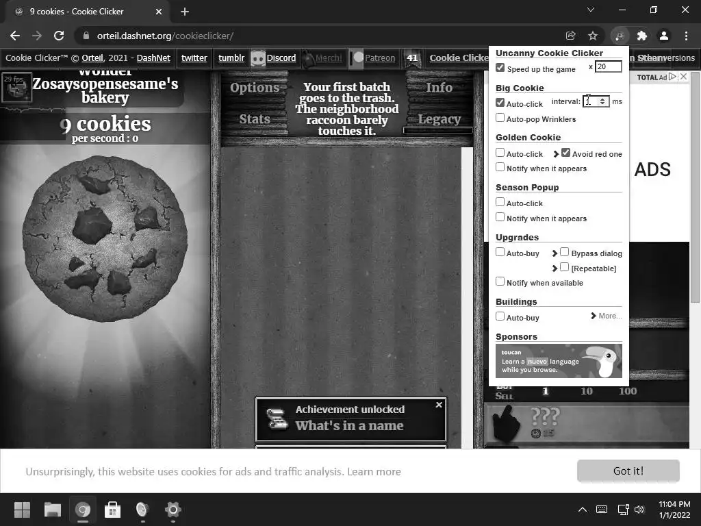701x526 pixels.
Task: Open the Chrome profile avatar icon
Action: (664, 36)
